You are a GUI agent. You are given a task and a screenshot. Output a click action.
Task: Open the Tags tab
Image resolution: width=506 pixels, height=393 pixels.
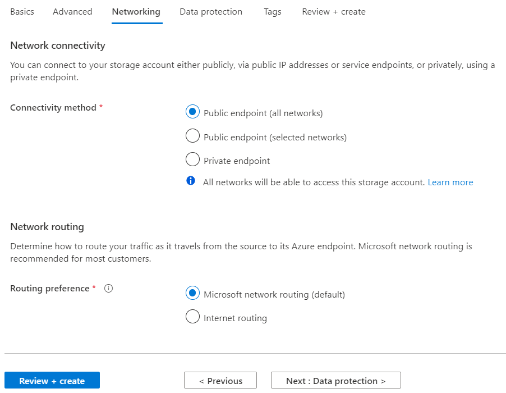273,12
